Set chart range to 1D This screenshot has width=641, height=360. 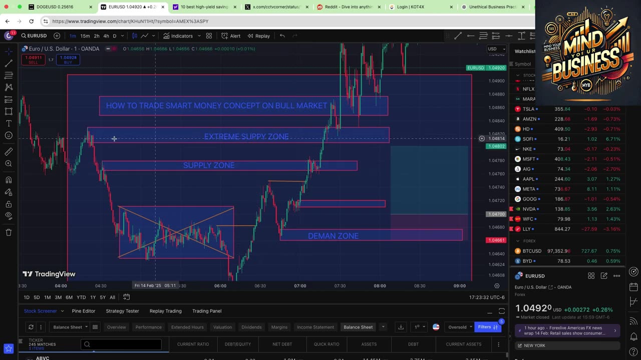point(27,297)
